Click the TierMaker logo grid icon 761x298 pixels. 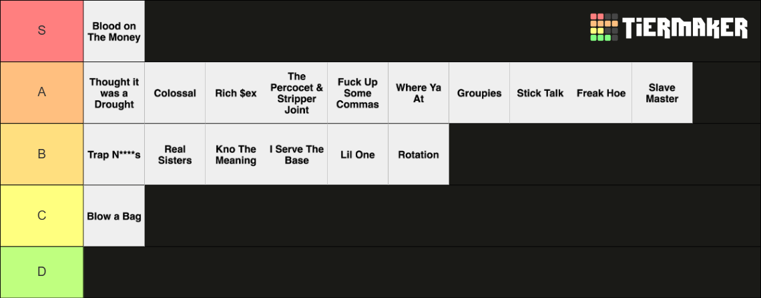pos(603,27)
